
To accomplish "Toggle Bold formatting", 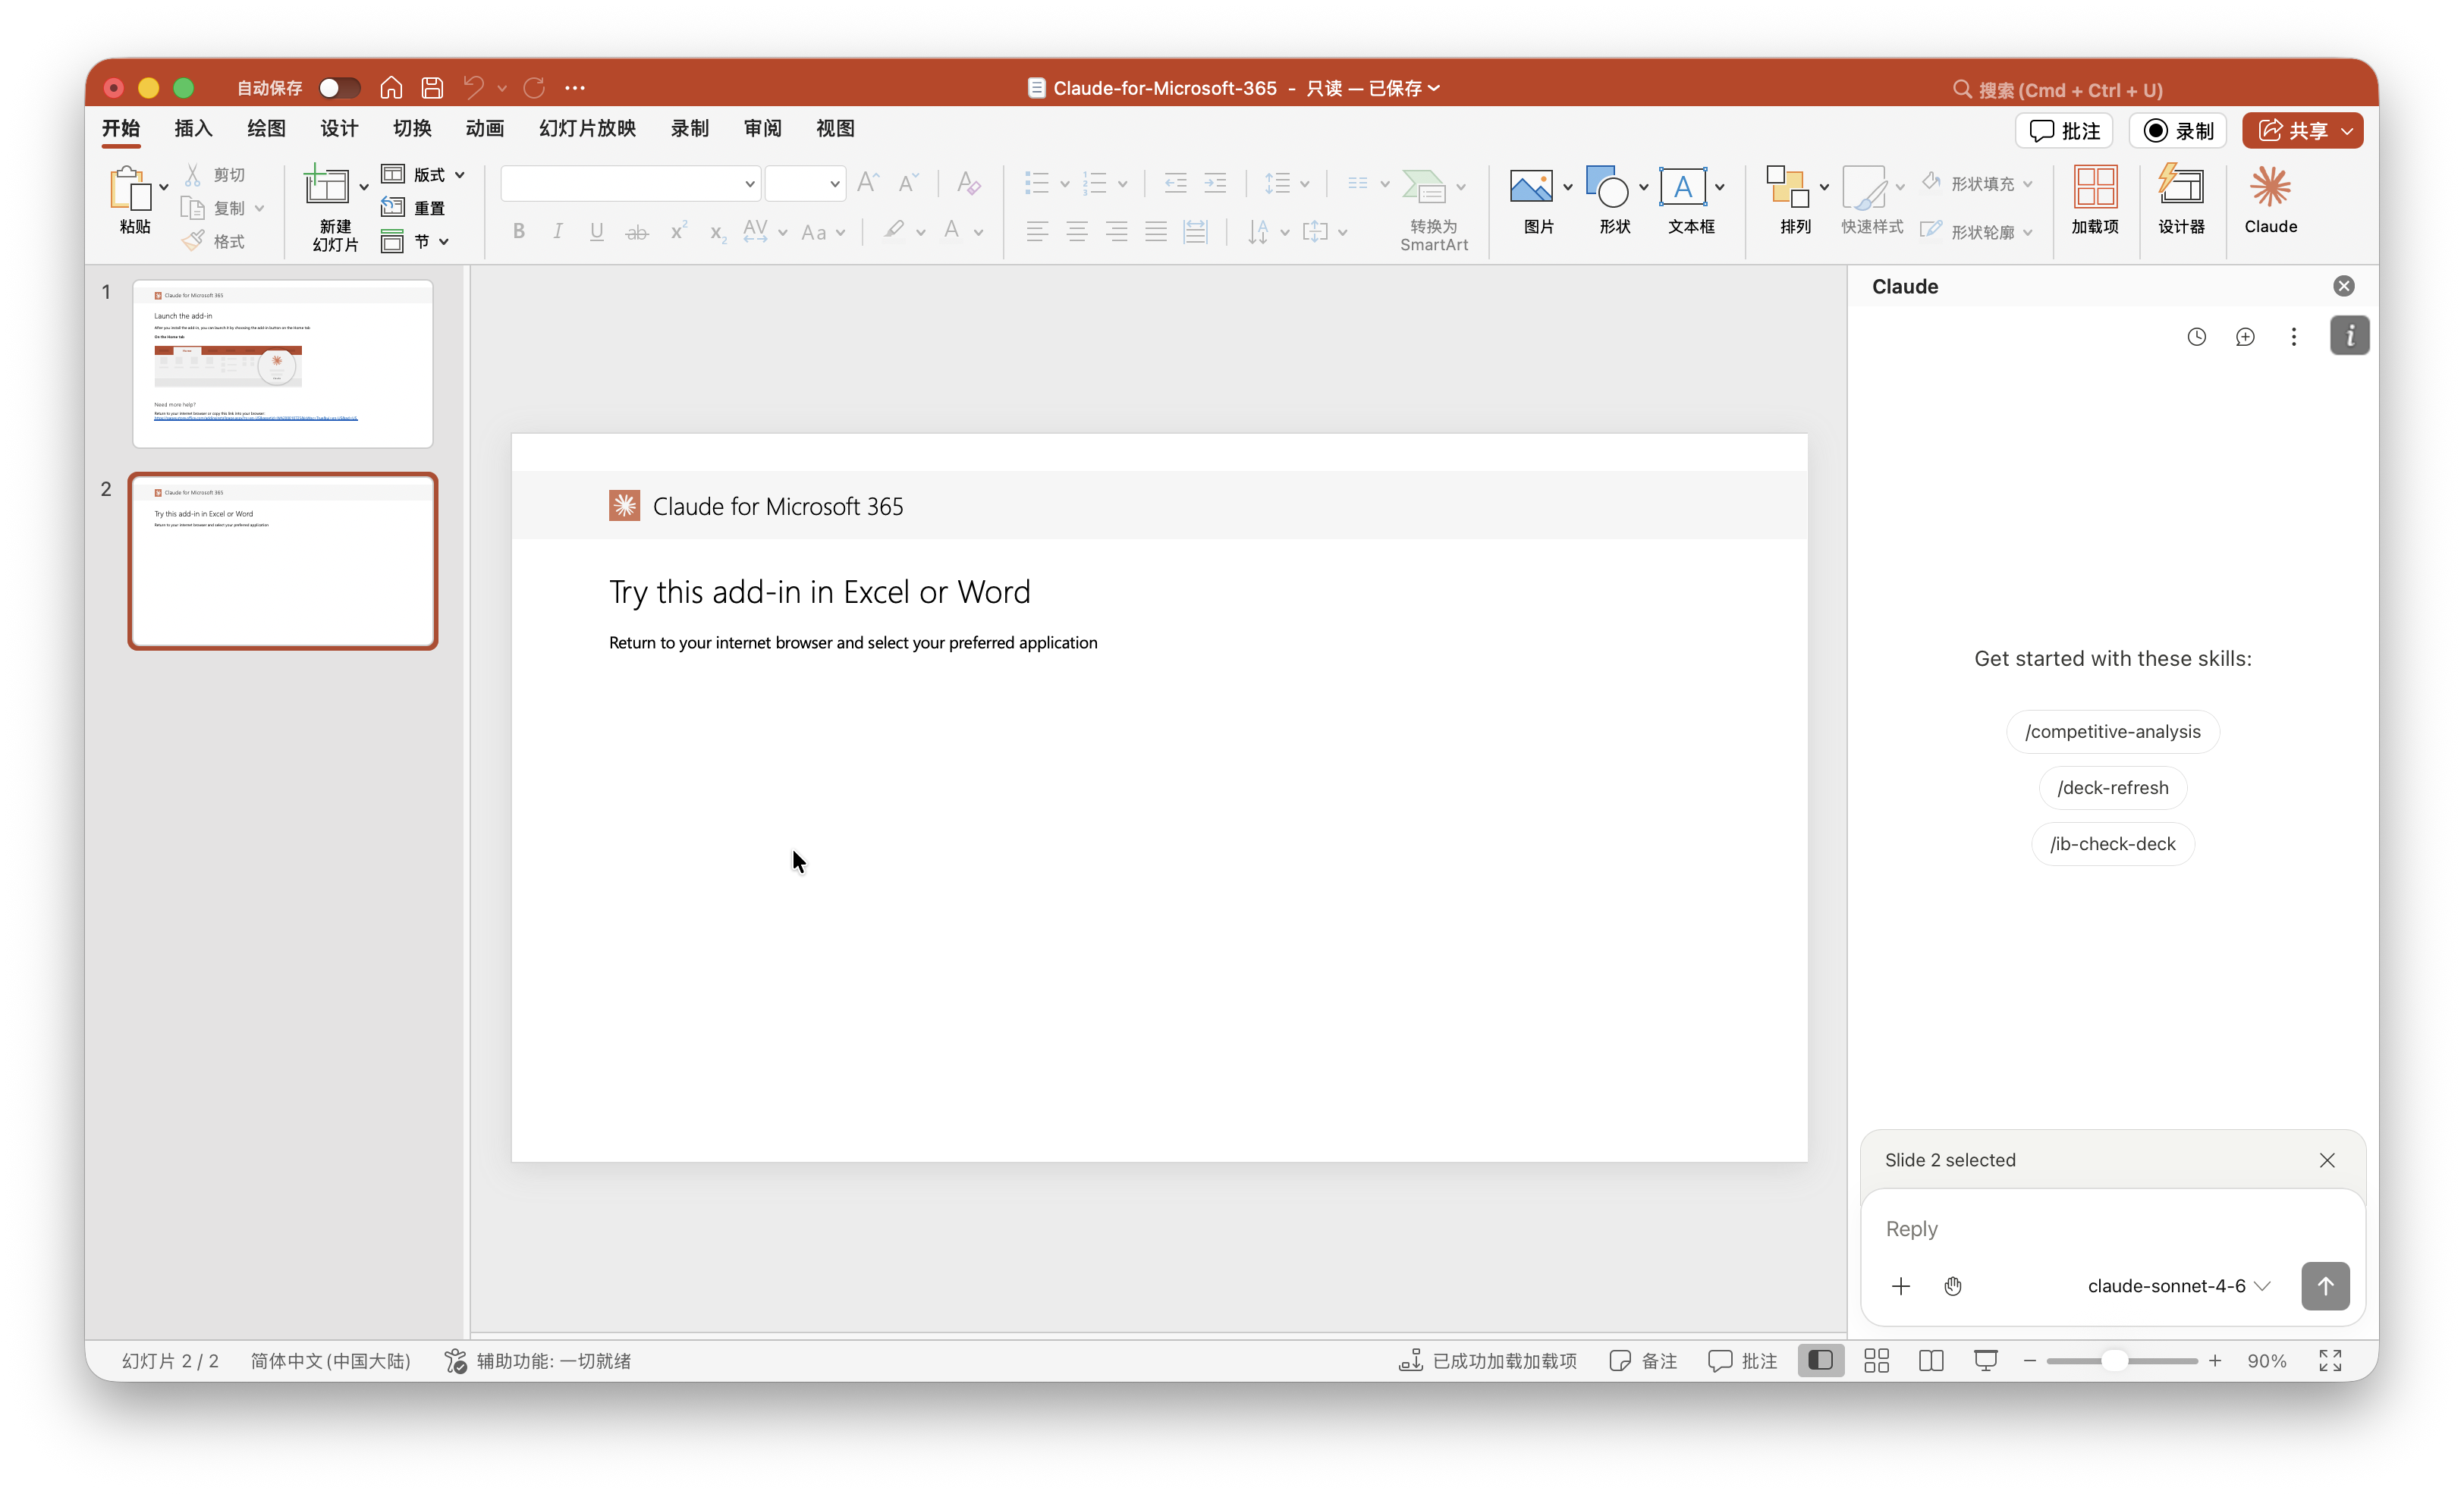I will click(518, 232).
